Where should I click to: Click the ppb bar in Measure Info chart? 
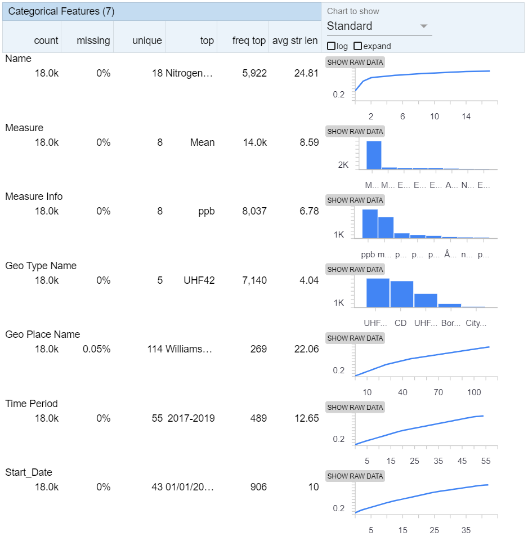click(x=370, y=224)
